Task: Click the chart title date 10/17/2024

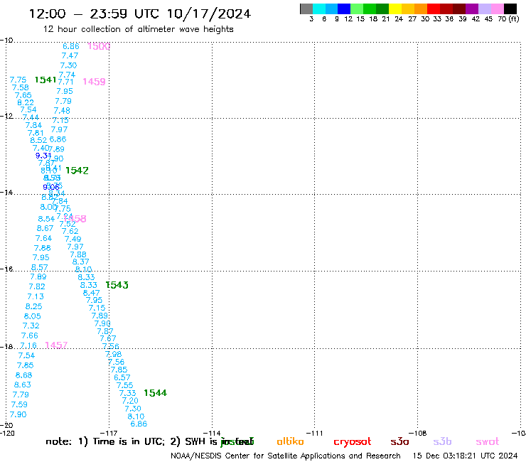Action: click(x=209, y=14)
